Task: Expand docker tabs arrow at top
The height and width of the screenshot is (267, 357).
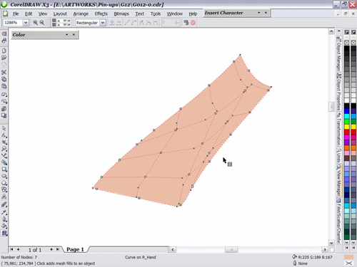Action: pyautogui.click(x=339, y=31)
